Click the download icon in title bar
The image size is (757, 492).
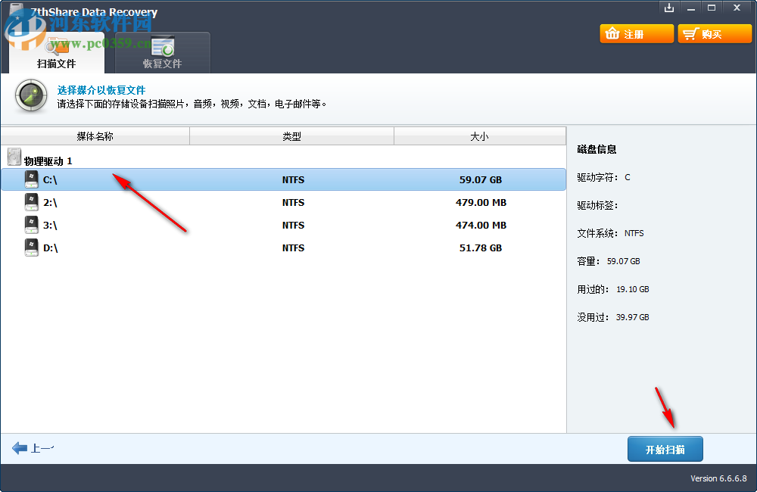click(x=669, y=8)
